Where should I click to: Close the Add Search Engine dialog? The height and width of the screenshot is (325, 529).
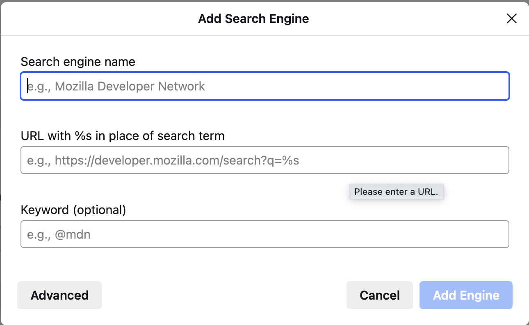511,18
